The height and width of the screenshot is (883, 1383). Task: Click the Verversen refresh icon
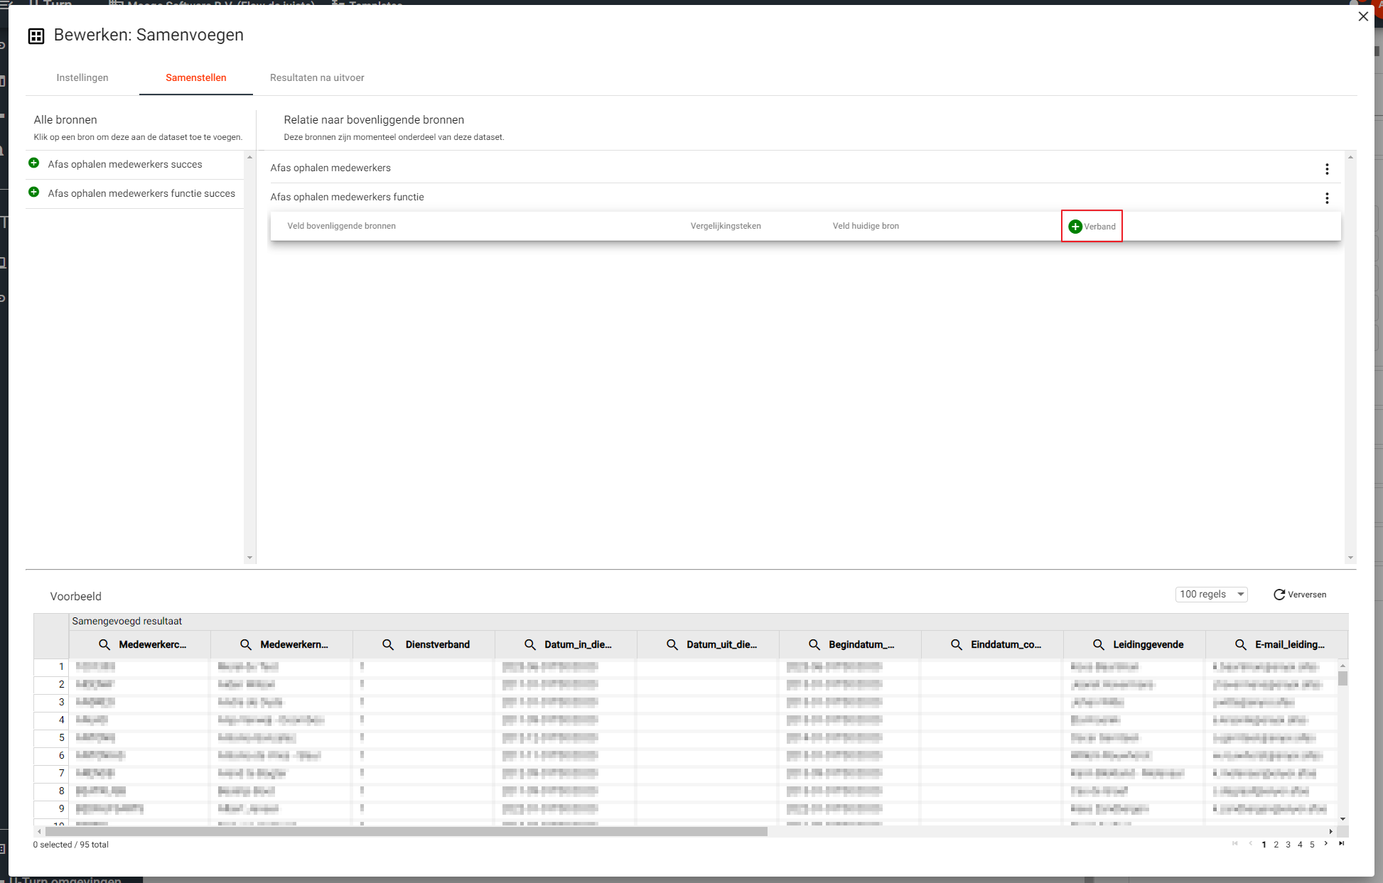[x=1279, y=595]
